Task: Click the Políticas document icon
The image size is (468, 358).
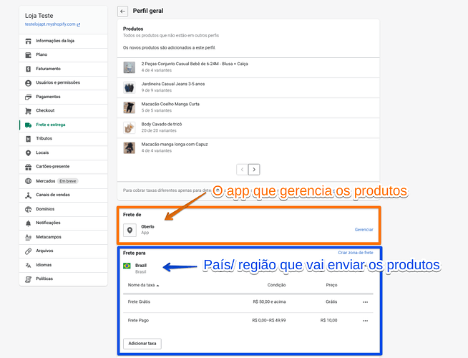Action: click(x=29, y=279)
